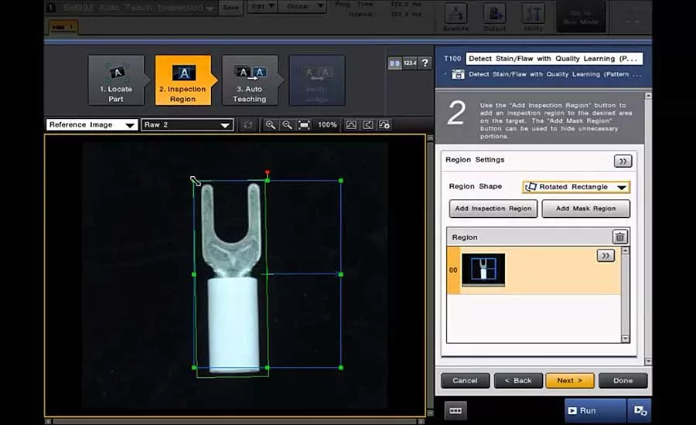
Task: Click the refresh image icon
Action: 247,125
